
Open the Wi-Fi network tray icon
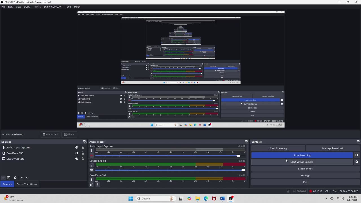coord(338,198)
